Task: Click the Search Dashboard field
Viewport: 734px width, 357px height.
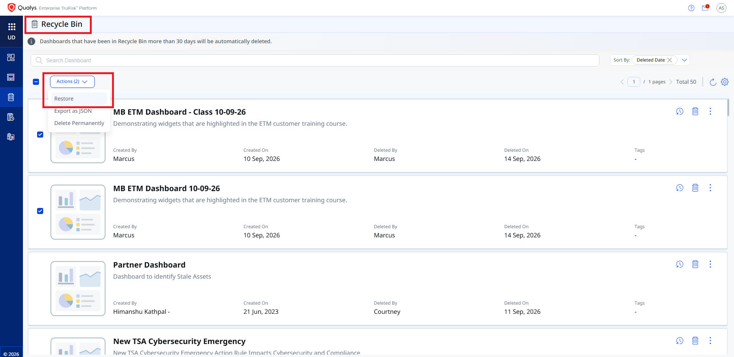Action: coord(315,60)
